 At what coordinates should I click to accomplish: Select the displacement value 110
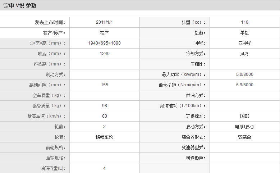coord(244,22)
